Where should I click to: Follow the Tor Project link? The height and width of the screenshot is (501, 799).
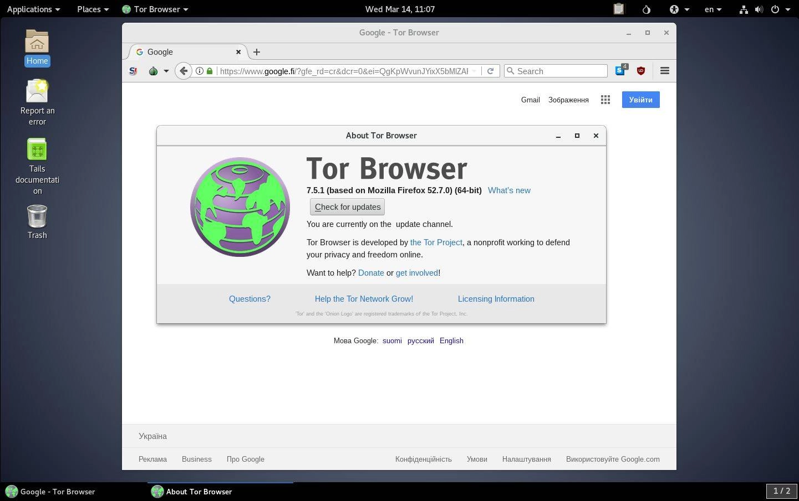click(436, 242)
